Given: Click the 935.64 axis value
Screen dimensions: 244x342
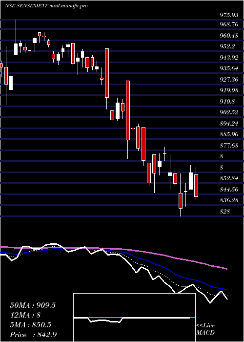Looking at the screenshot, I should 228,68.
